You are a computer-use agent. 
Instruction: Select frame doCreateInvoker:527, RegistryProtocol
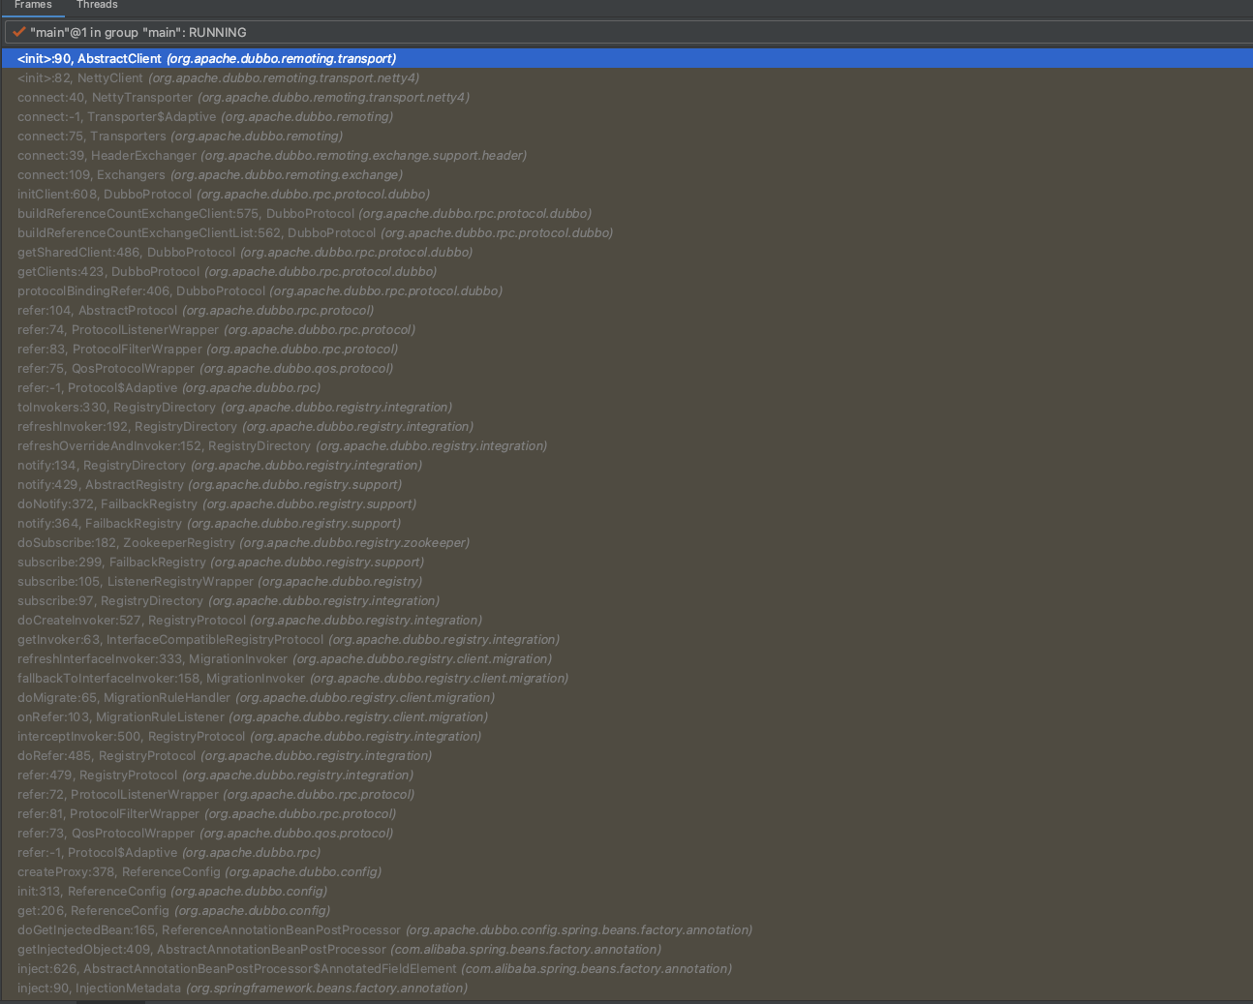(x=626, y=620)
